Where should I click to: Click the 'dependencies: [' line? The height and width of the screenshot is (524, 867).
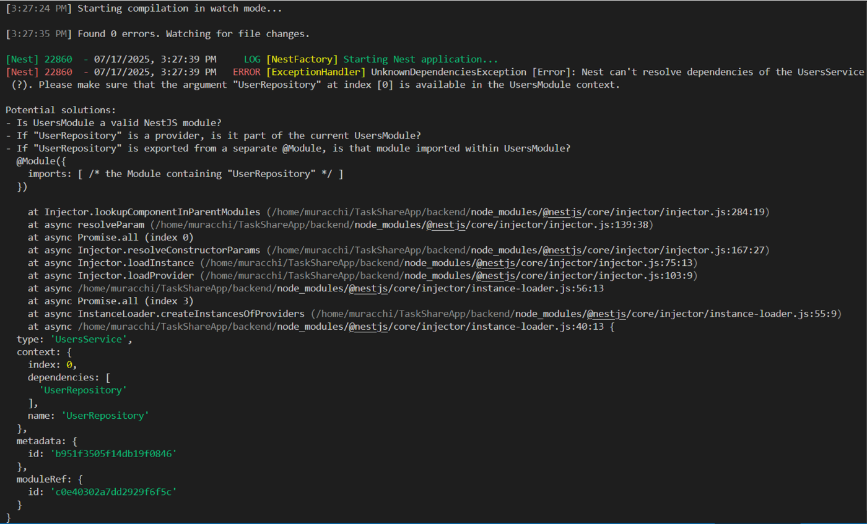[x=69, y=377]
